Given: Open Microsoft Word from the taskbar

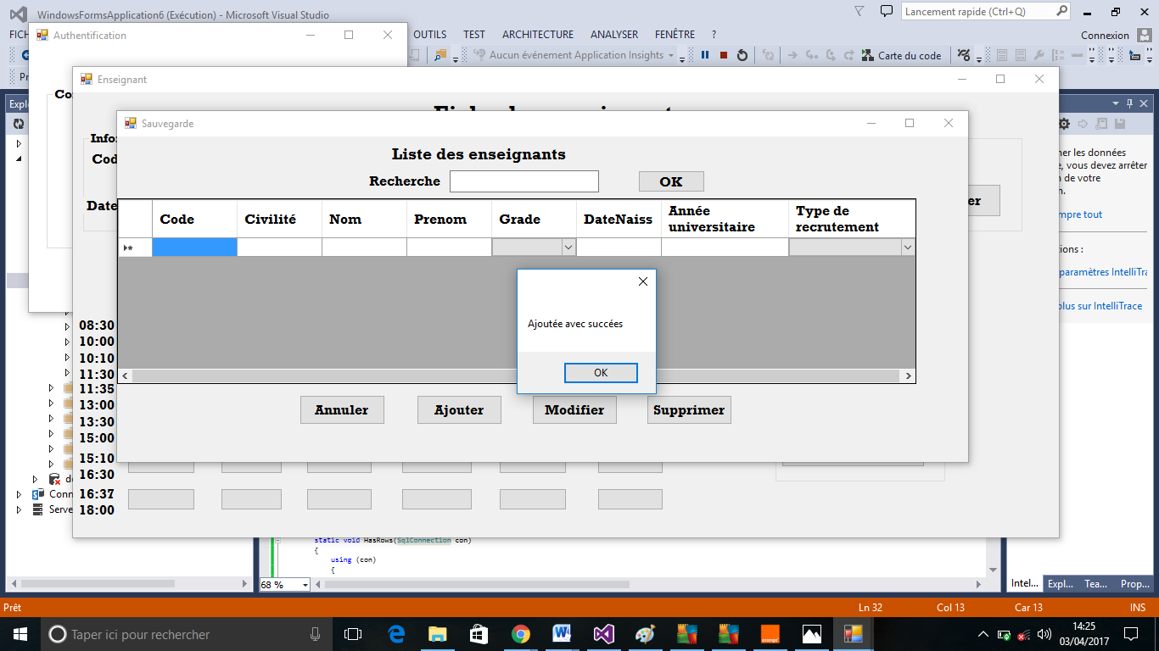Looking at the screenshot, I should (x=562, y=634).
